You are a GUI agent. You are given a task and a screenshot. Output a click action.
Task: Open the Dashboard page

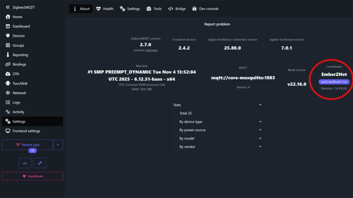[x=20, y=26]
